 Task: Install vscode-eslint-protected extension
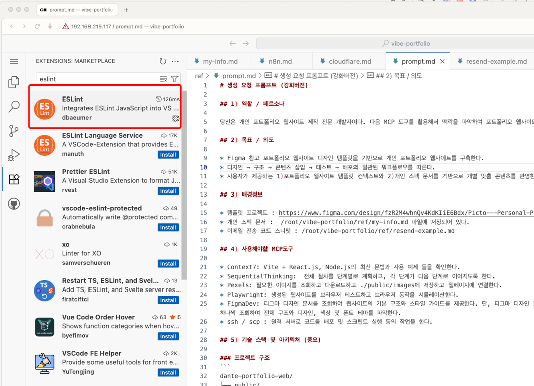(x=168, y=227)
